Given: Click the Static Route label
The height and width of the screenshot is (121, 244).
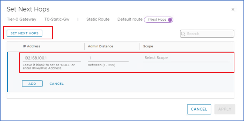Looking at the screenshot, I should tap(98, 19).
